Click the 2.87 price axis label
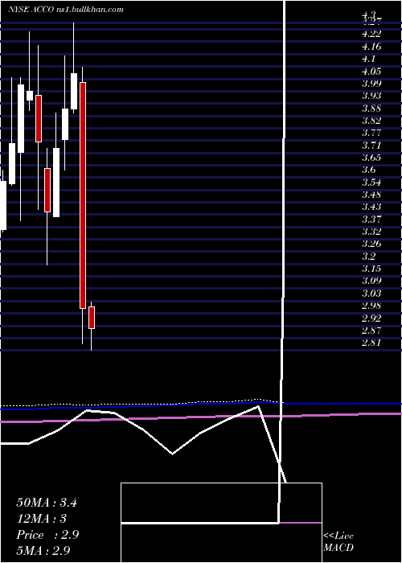Image resolution: width=402 pixels, height=563 pixels. 371,331
